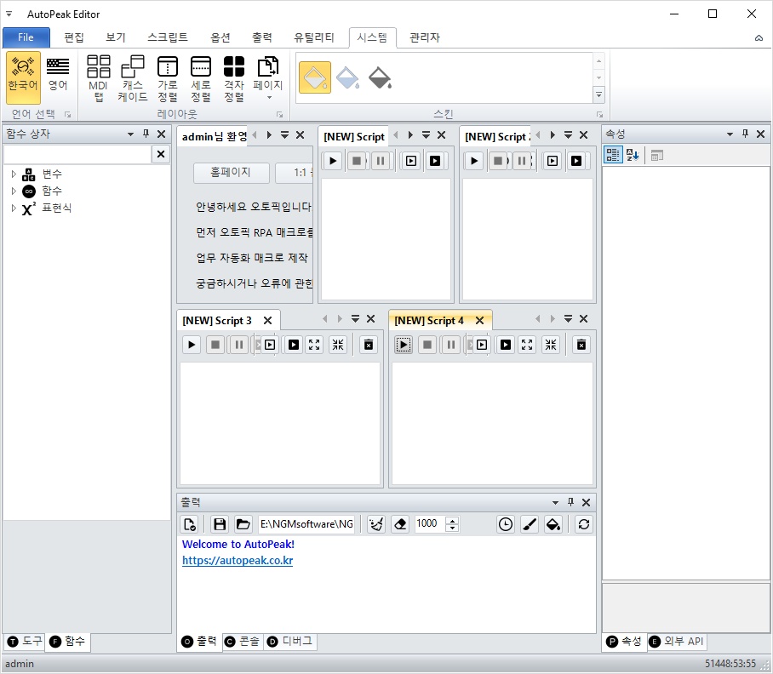Expand the 함수 tree node
The height and width of the screenshot is (674, 773).
click(14, 191)
